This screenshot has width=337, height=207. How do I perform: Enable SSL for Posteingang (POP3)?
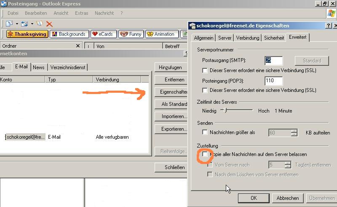tap(205, 90)
